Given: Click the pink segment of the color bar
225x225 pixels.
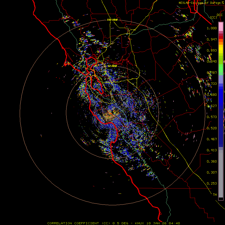Looking at the screenshot, I should point(221,27).
